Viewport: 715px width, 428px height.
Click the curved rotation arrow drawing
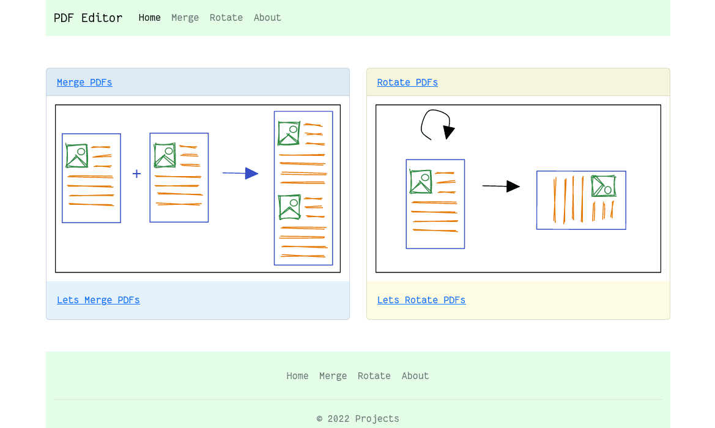point(436,125)
